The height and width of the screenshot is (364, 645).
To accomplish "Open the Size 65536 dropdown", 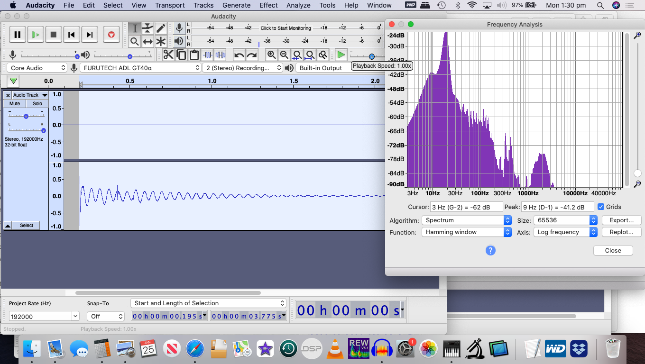I will [565, 220].
